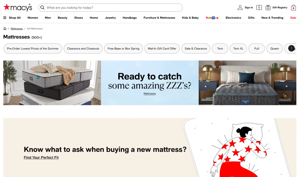This screenshot has width=299, height=177.
Task: Open the shopping bag icon
Action: click(293, 8)
